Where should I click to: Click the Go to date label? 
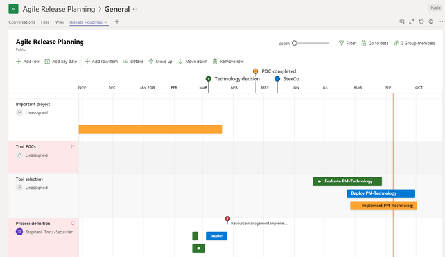click(x=378, y=43)
